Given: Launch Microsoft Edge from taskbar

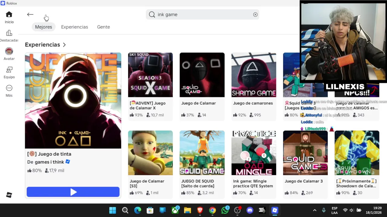Looking at the screenshot, I should pos(138,210).
